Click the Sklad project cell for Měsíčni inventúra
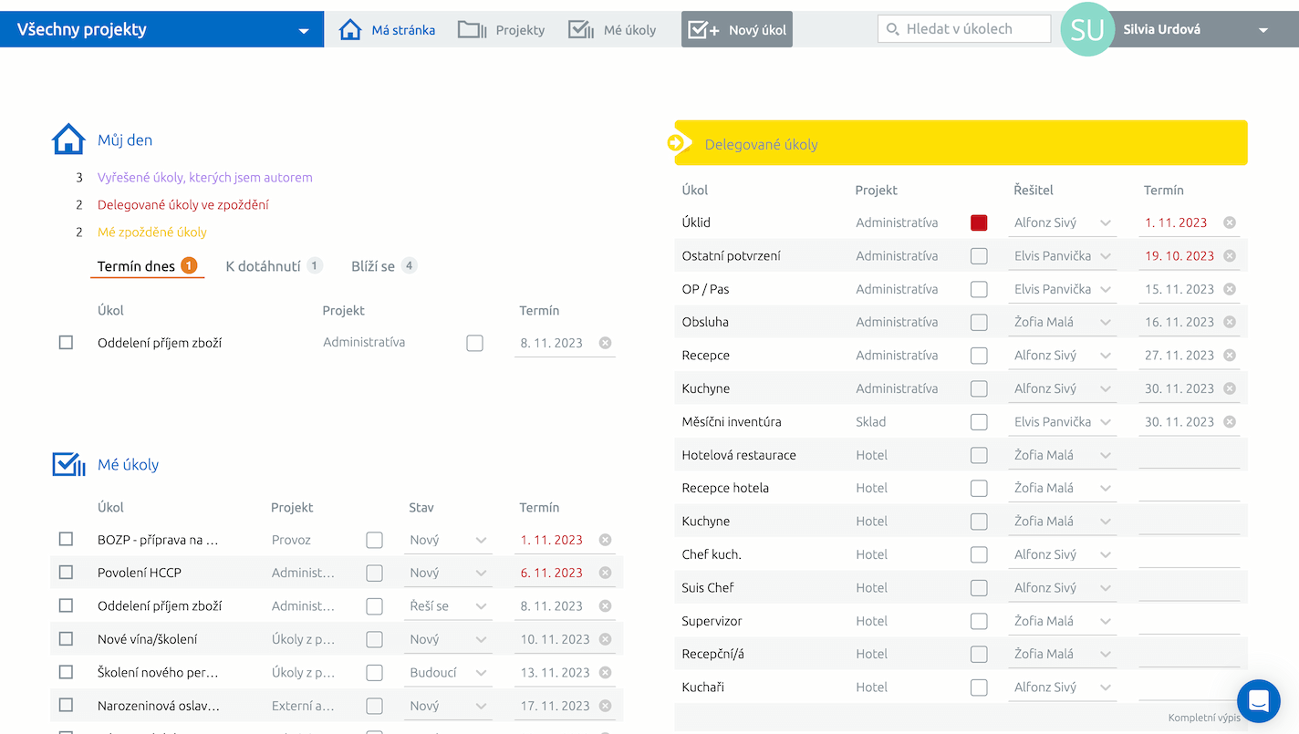 871,422
